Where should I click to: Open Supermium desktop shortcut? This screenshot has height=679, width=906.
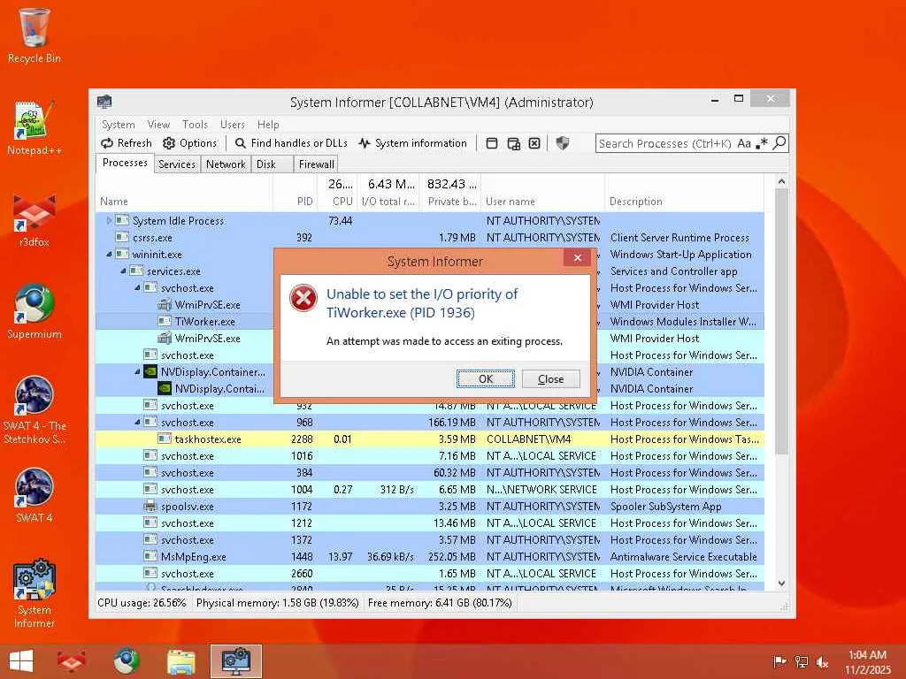(x=35, y=312)
